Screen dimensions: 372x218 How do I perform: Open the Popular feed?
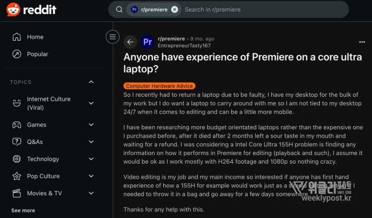[x=37, y=54]
